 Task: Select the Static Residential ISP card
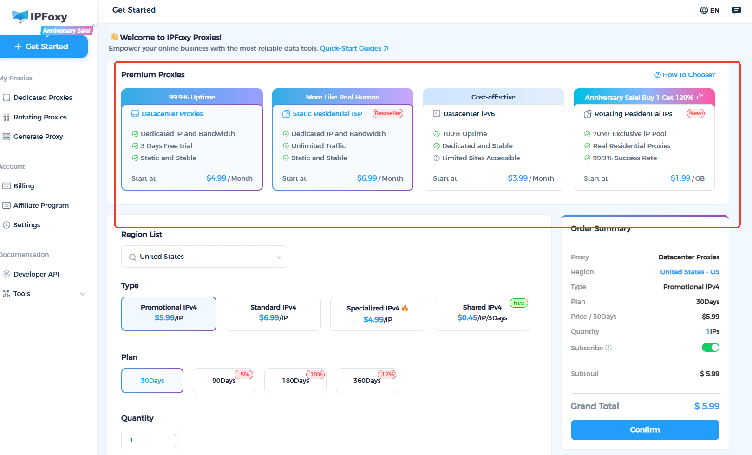pyautogui.click(x=342, y=139)
